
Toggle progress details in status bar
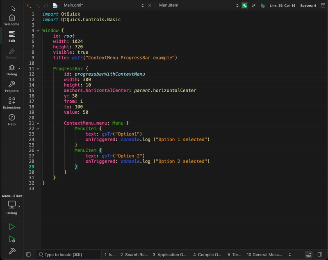pyautogui.click(x=308, y=254)
